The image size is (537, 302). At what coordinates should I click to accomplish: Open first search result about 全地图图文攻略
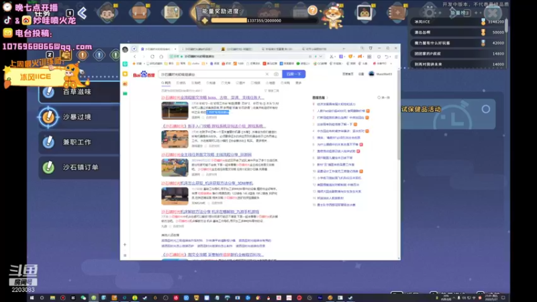pos(212,97)
